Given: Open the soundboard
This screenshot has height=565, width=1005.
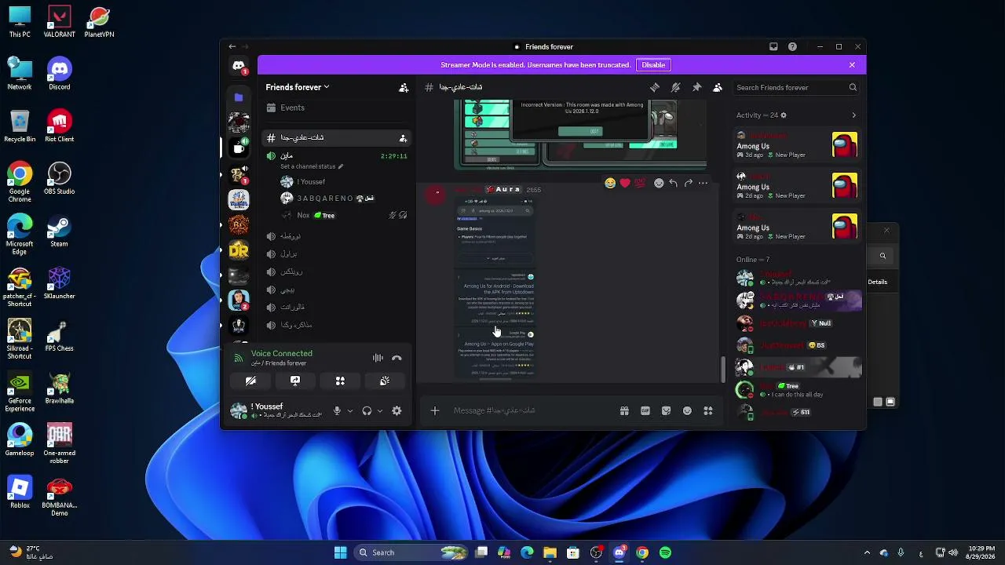Looking at the screenshot, I should coord(385,381).
